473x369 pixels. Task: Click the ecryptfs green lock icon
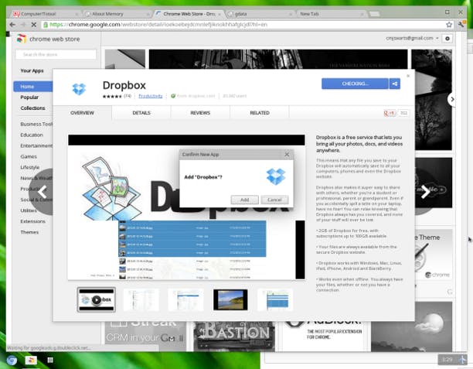[x=46, y=25]
